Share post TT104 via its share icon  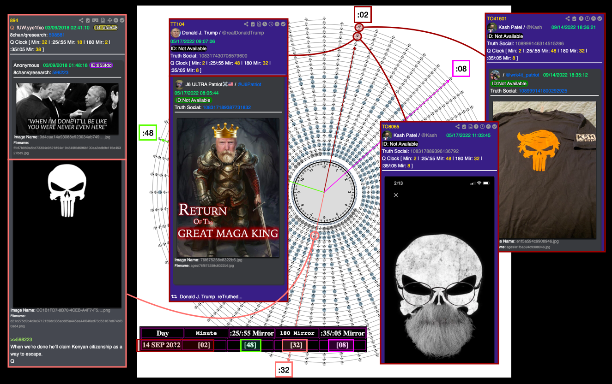246,24
